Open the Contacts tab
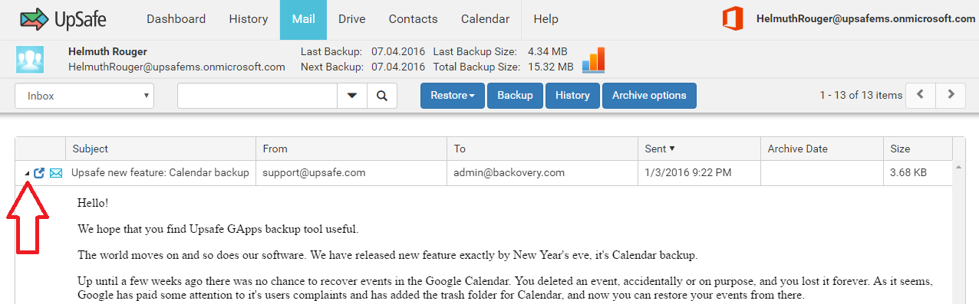The image size is (979, 304). click(x=413, y=19)
